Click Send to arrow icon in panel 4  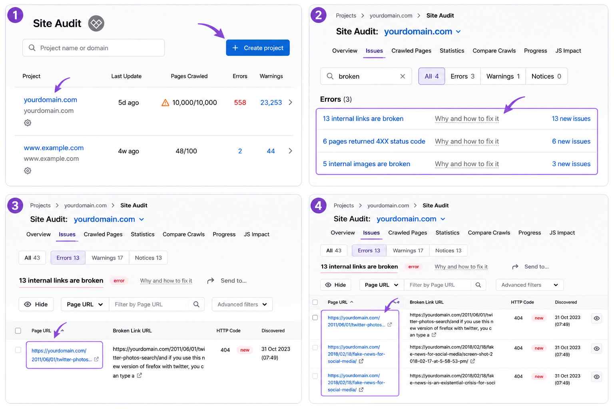(x=515, y=266)
